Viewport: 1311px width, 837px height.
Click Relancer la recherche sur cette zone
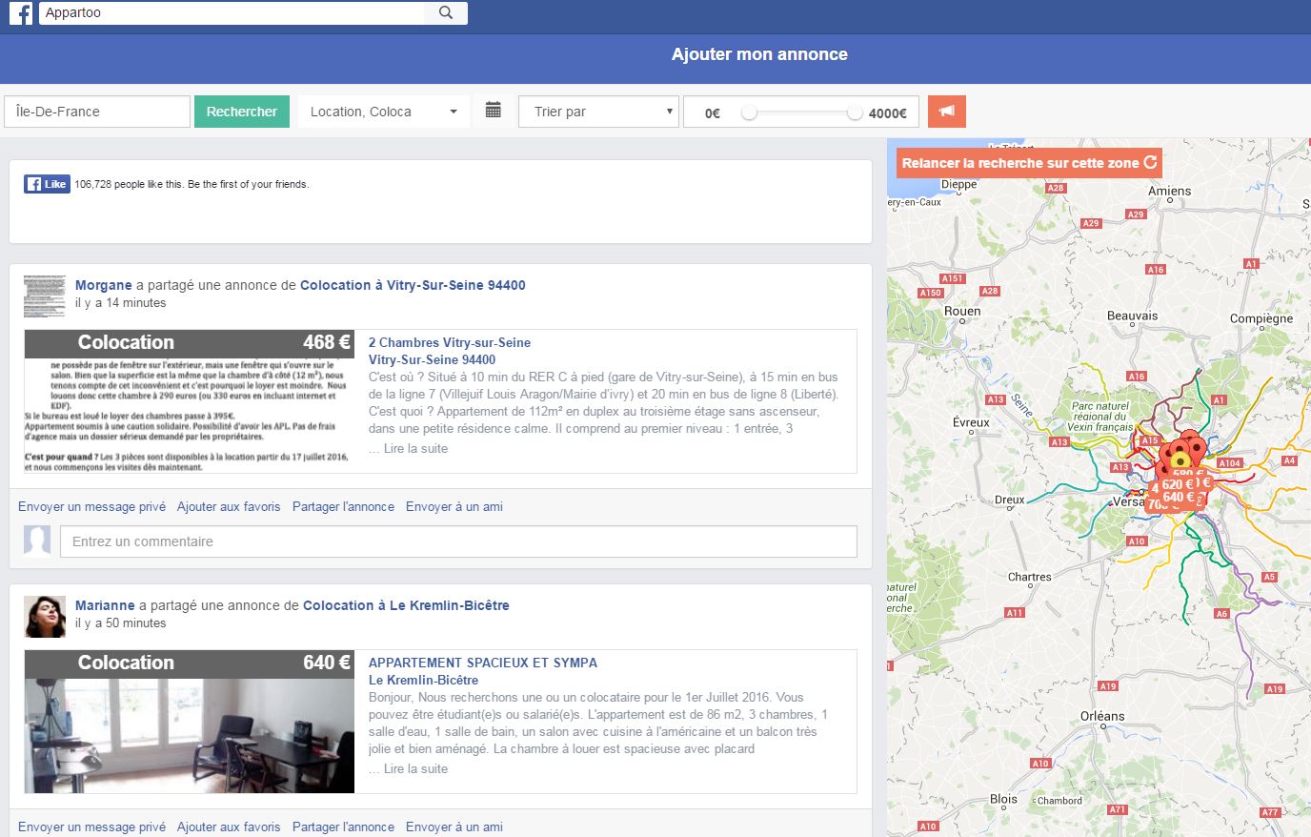coord(1029,162)
